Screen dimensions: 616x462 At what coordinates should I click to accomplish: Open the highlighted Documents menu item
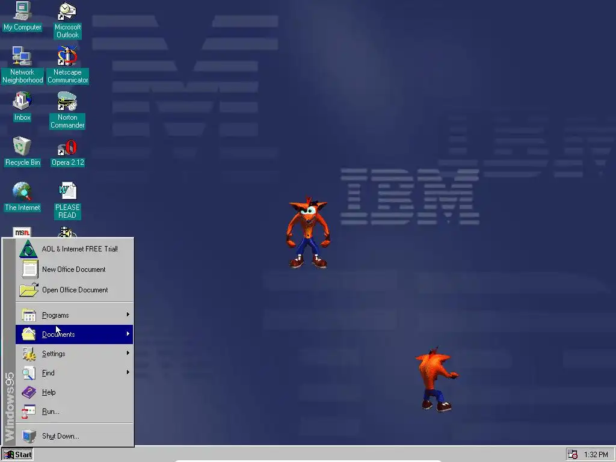[75, 334]
